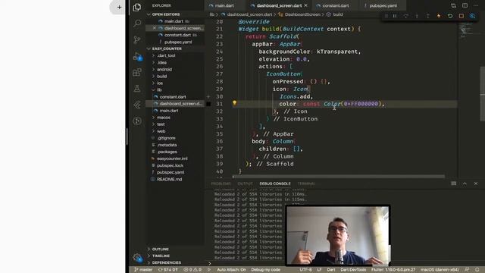485x273 pixels.
Task: Open Dart DevTools widget inspector icon
Action: pyautogui.click(x=472, y=16)
